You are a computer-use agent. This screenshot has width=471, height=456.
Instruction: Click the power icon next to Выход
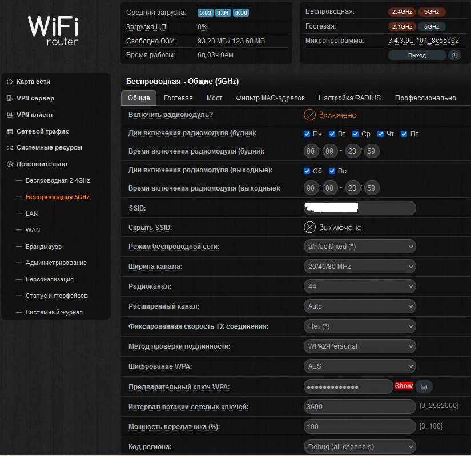point(454,55)
